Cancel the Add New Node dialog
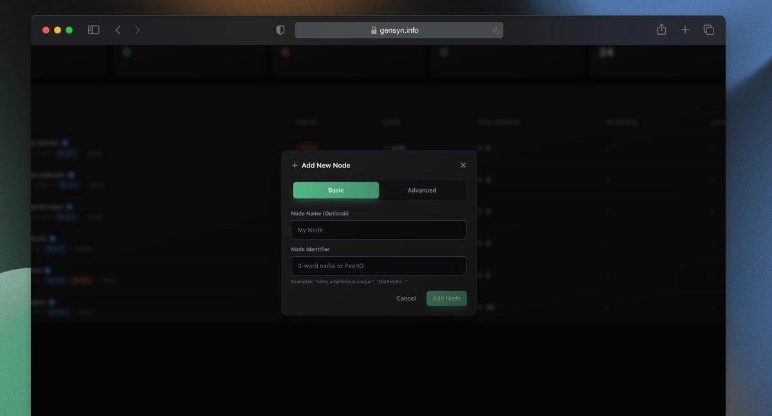The image size is (772, 416). [x=406, y=299]
